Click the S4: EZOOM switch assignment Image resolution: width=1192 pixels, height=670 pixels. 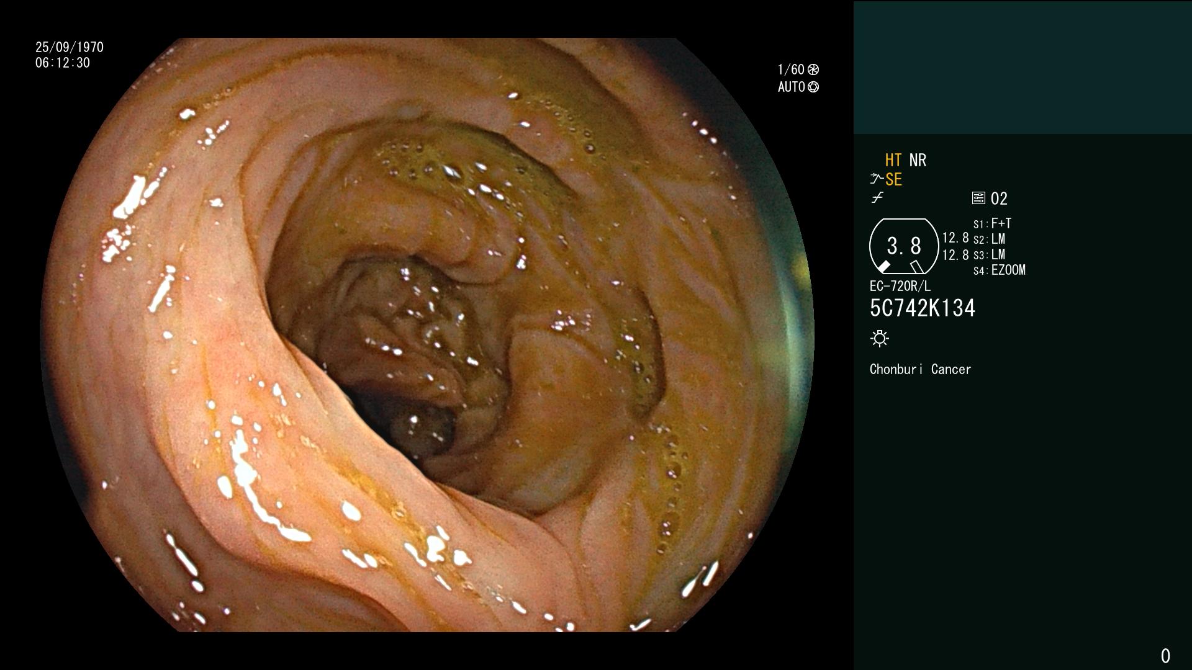click(x=1000, y=270)
